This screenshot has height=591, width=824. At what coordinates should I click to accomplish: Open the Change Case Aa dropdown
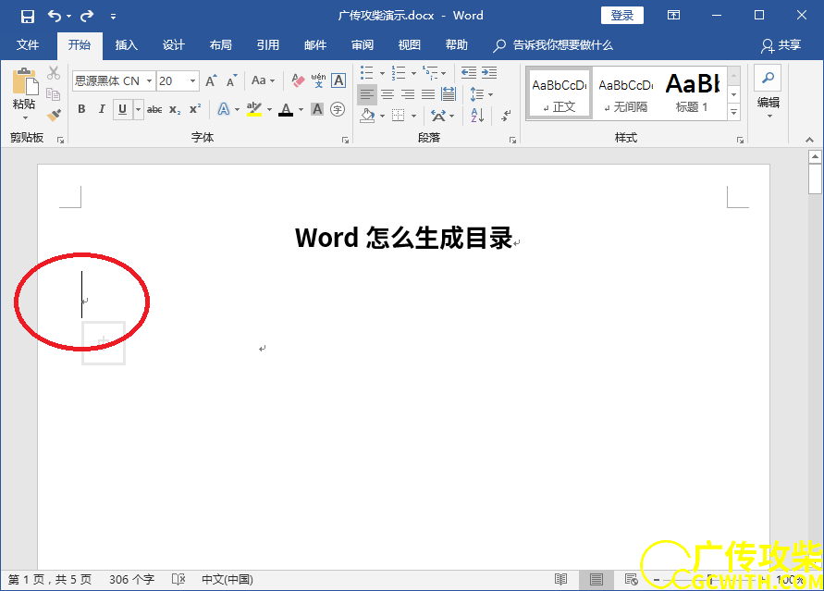(264, 80)
